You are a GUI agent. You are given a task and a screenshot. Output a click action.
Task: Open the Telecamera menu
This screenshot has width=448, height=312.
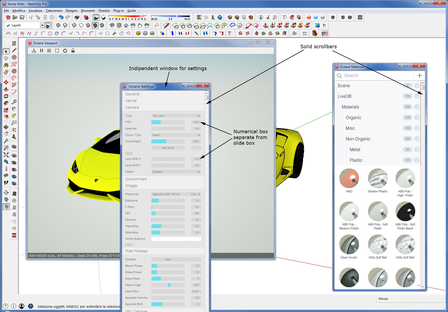coord(54,11)
